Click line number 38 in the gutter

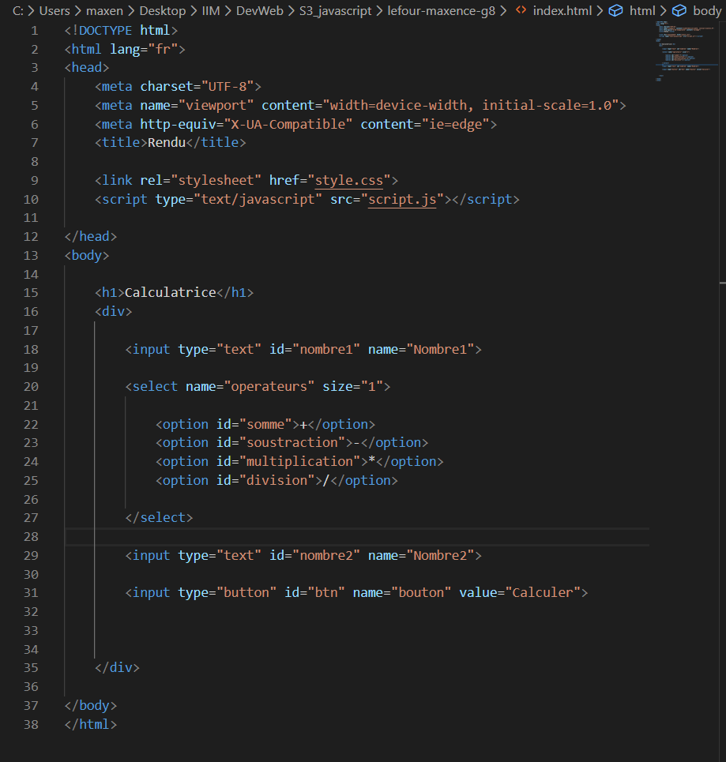click(31, 725)
